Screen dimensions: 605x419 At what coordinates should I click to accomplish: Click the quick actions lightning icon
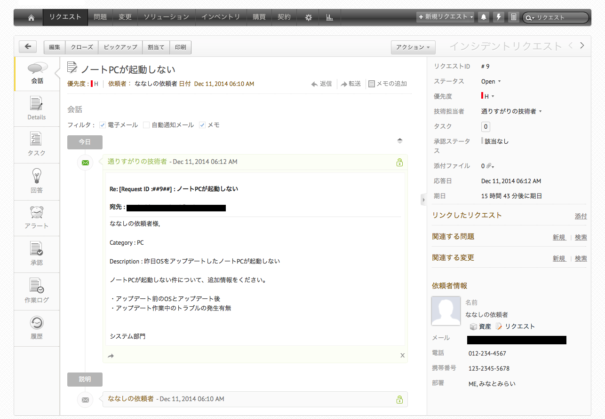[499, 17]
